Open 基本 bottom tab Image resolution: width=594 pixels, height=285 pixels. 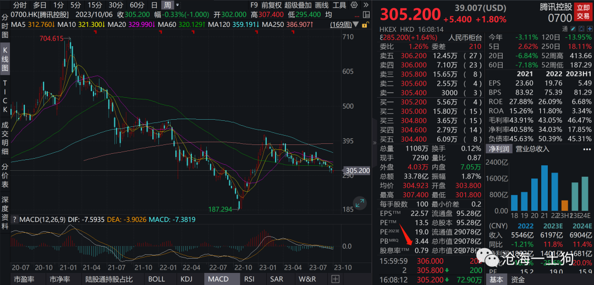[x=495, y=280]
